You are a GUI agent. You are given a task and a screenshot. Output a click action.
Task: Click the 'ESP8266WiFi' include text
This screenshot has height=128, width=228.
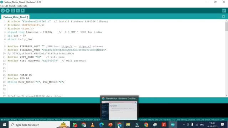pyautogui.click(x=31, y=25)
